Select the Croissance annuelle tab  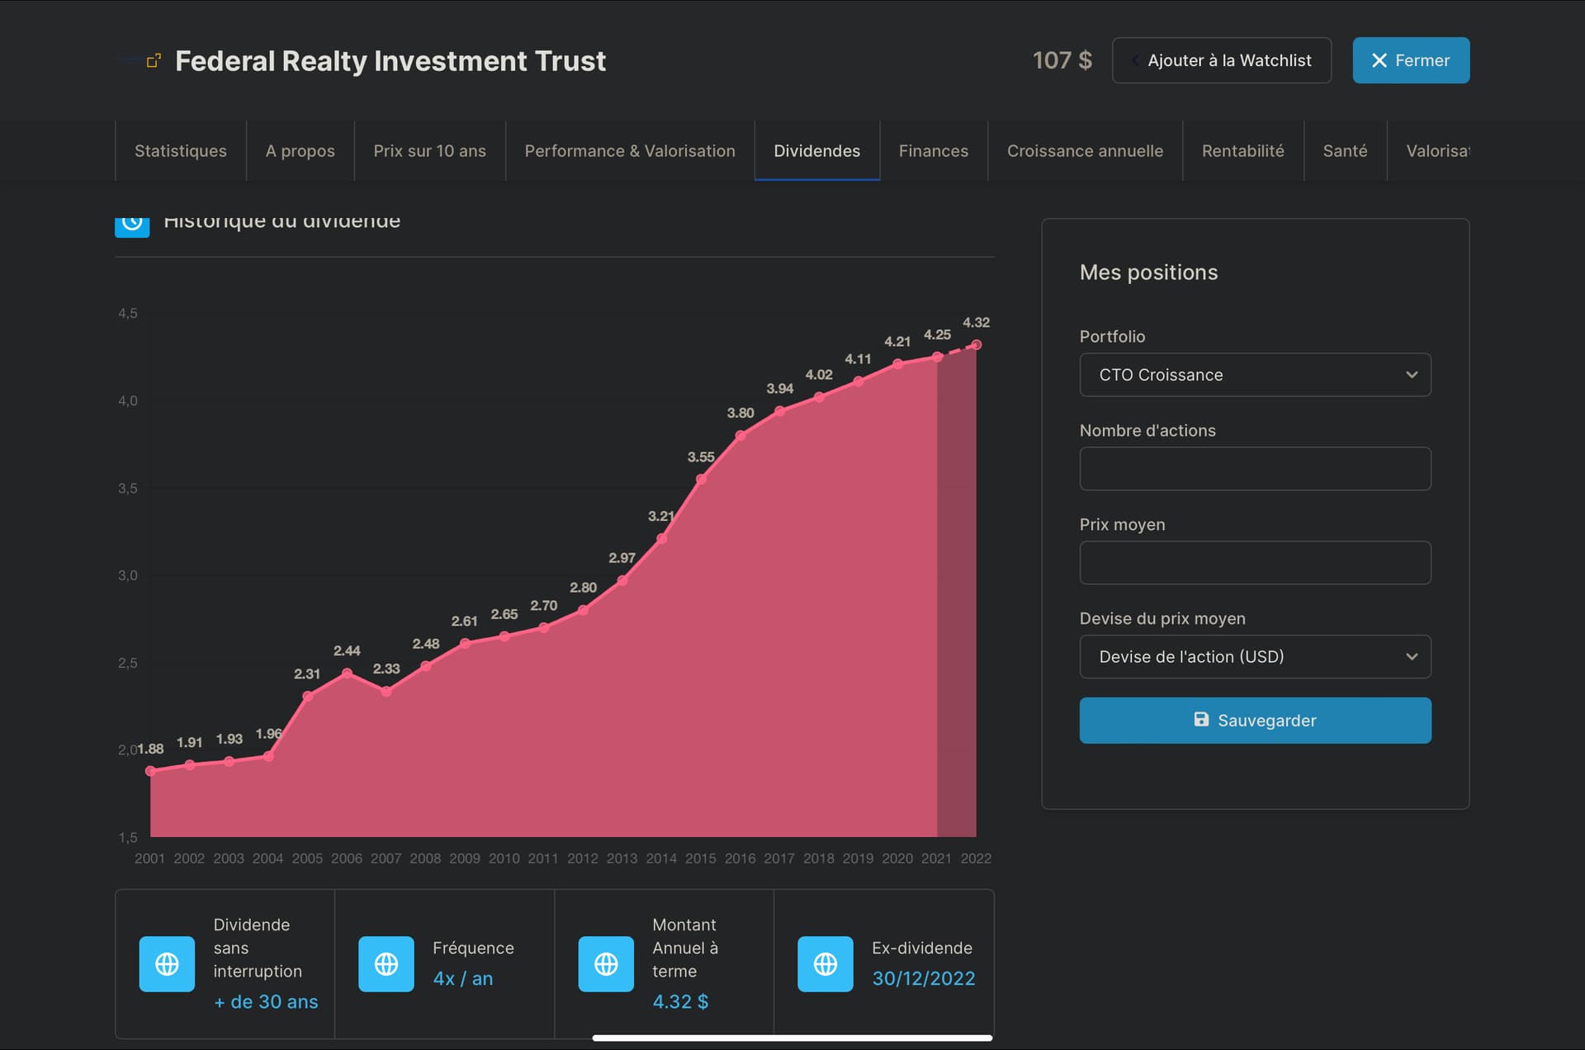pos(1085,150)
